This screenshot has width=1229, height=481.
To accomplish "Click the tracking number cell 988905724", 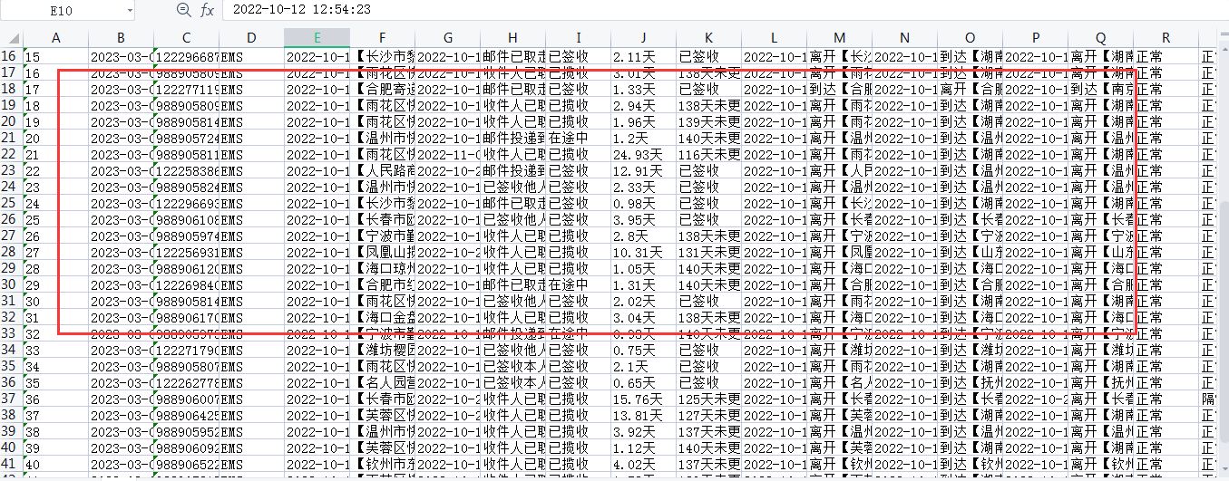I will 186,138.
